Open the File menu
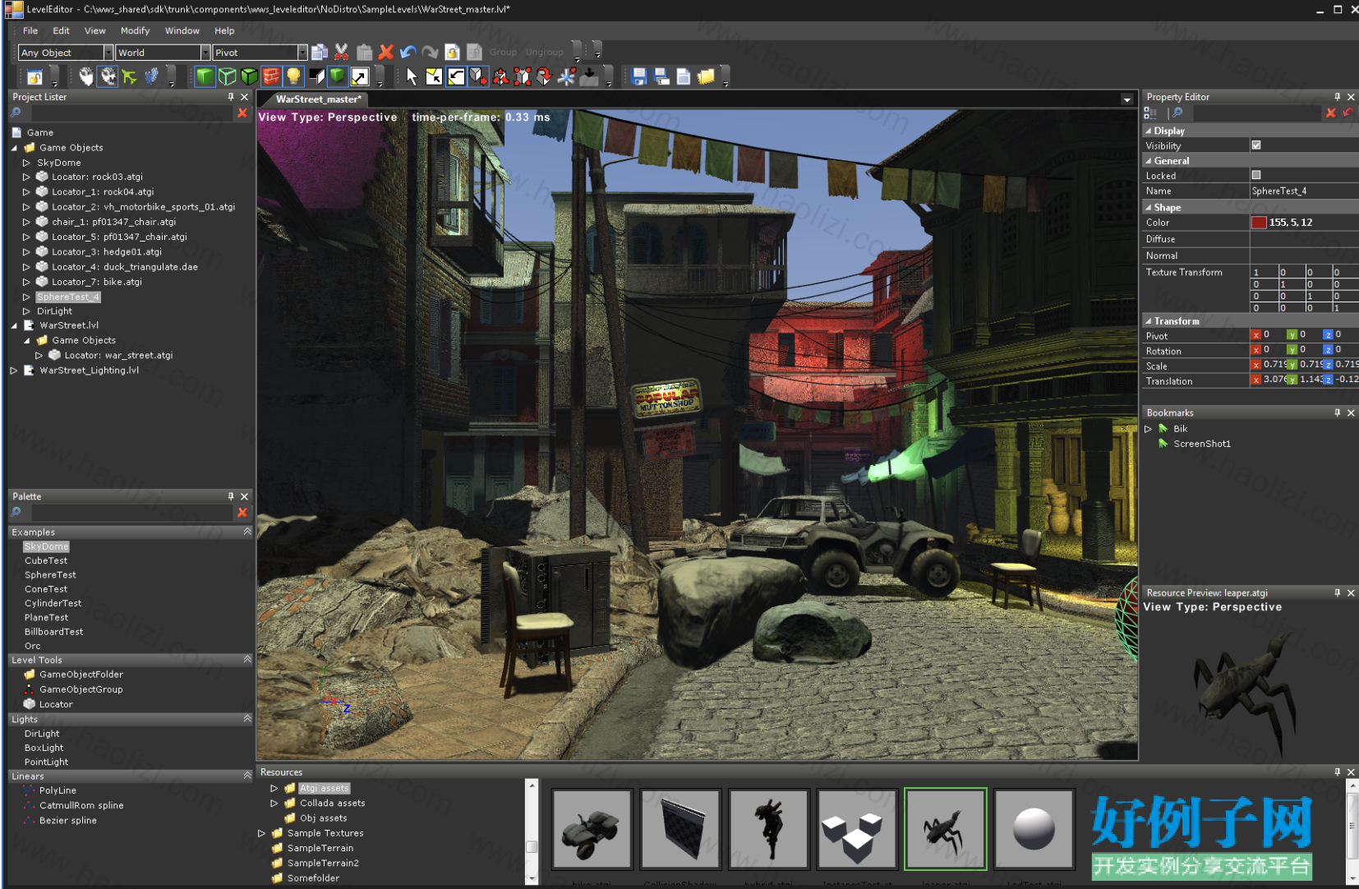The image size is (1359, 889). pyautogui.click(x=30, y=30)
